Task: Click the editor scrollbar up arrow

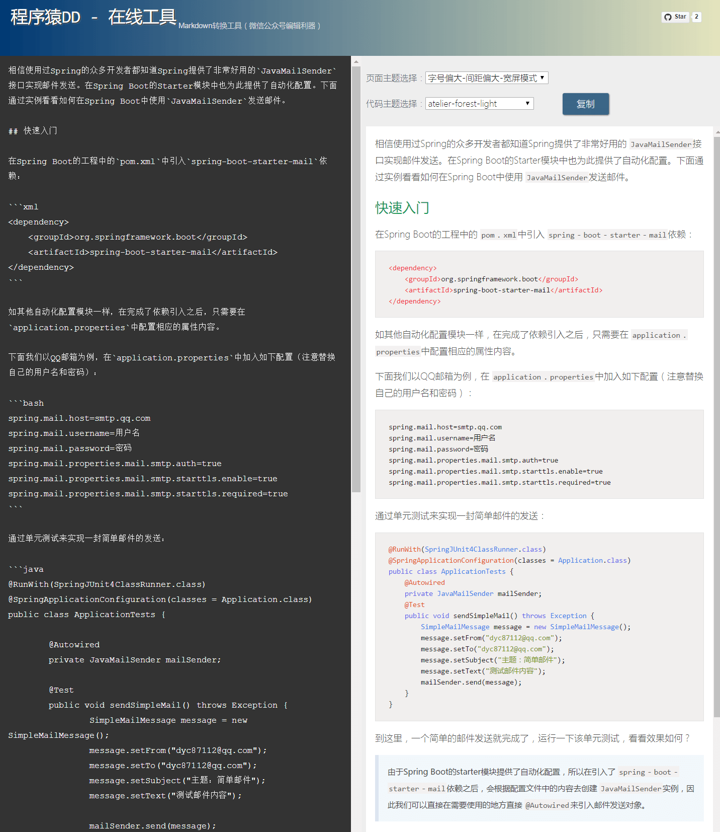Action: coord(356,61)
